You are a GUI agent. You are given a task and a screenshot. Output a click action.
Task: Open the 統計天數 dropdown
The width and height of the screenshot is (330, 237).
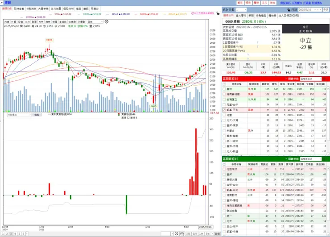241,10
